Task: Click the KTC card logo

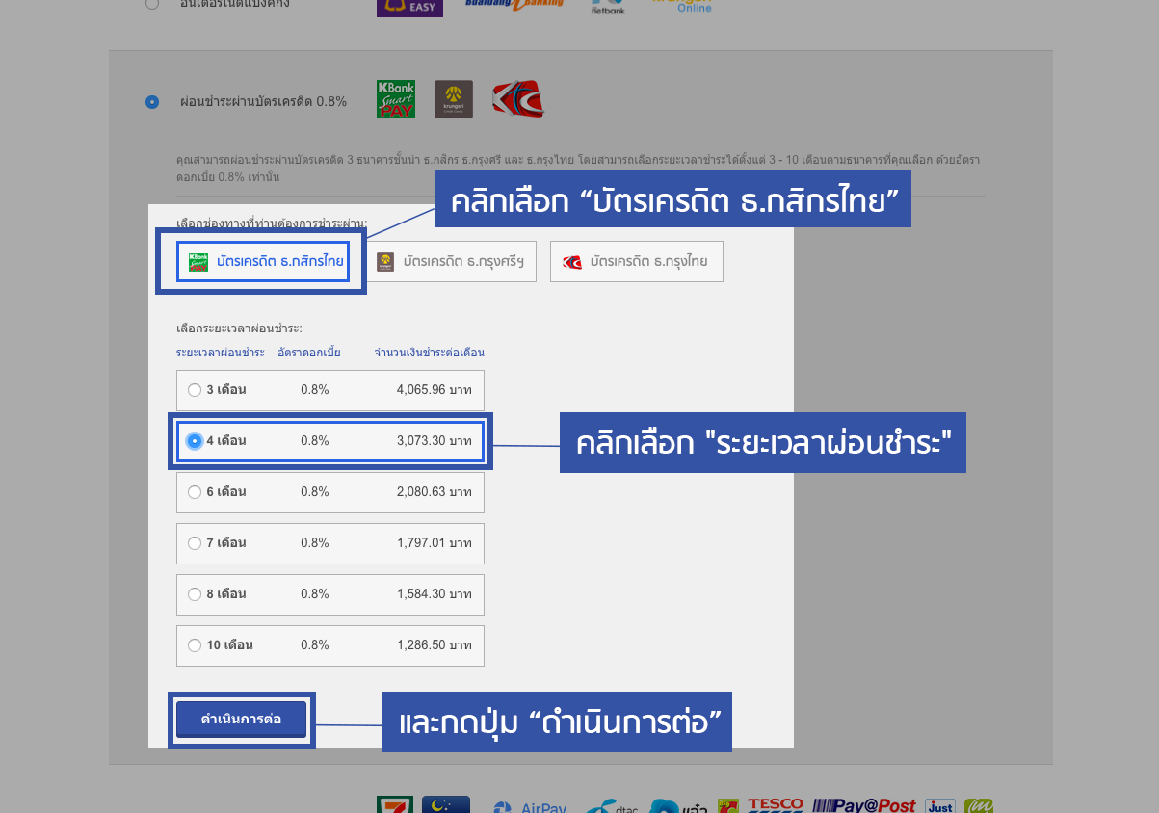Action: (518, 99)
